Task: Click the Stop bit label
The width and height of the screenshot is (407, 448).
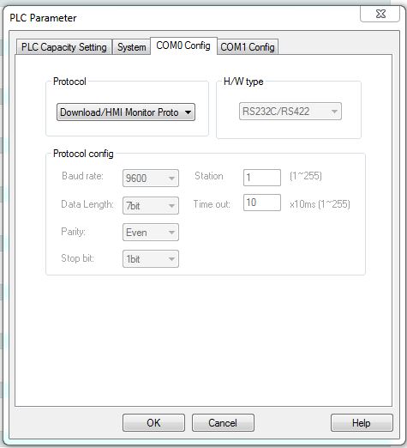Action: pyautogui.click(x=78, y=258)
